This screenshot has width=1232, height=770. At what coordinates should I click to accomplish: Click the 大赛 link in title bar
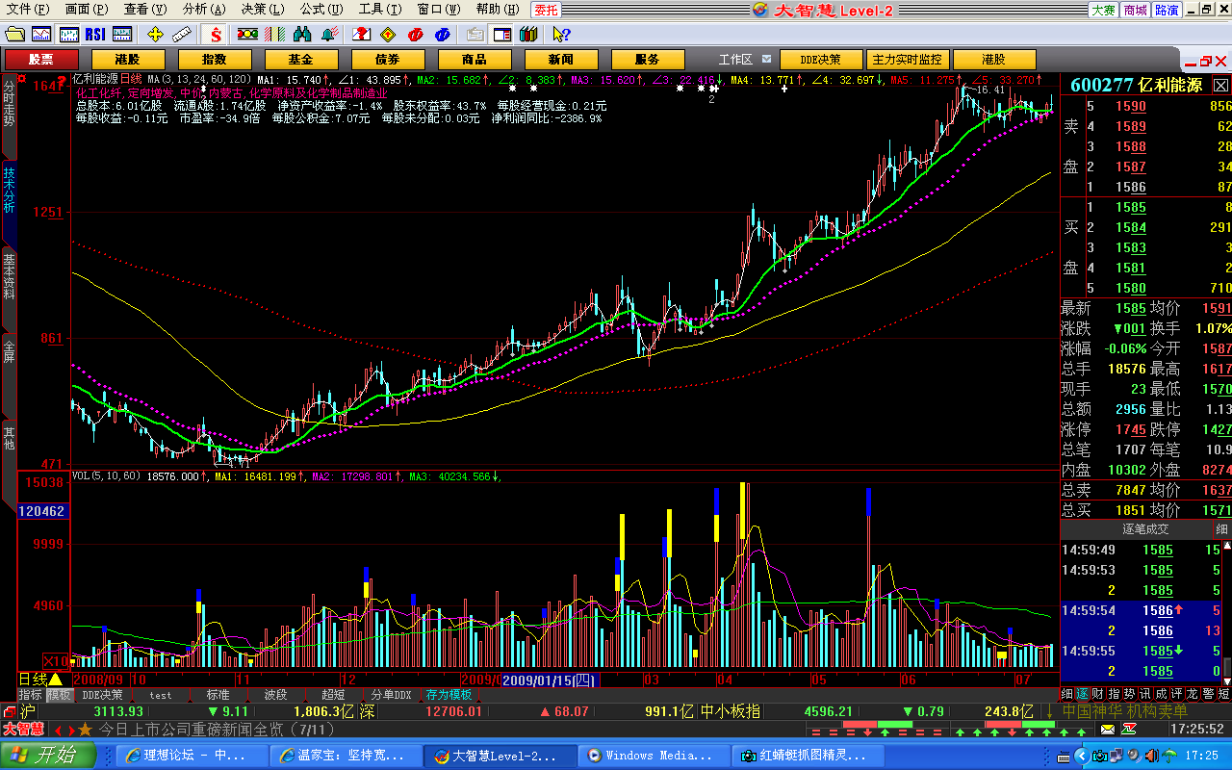1103,10
